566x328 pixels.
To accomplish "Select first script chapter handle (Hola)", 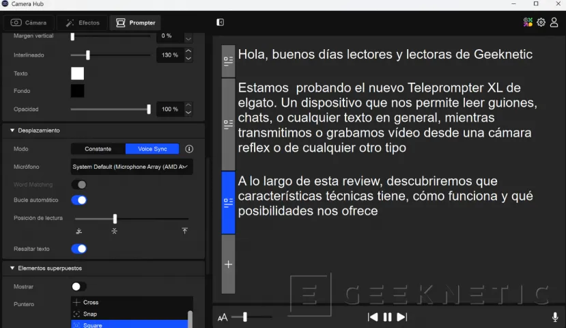I will 228,61.
